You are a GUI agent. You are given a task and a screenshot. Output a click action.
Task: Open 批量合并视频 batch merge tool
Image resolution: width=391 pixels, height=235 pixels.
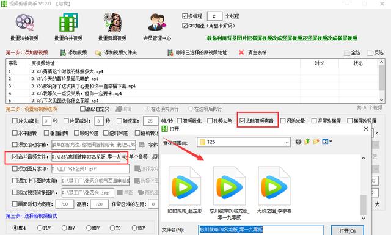click(68, 27)
